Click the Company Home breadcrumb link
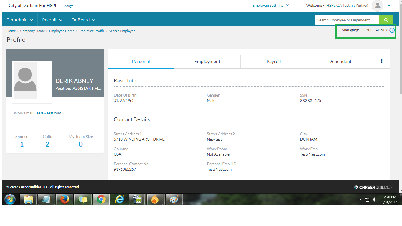Screen dimensions: 402x226 pyautogui.click(x=32, y=31)
